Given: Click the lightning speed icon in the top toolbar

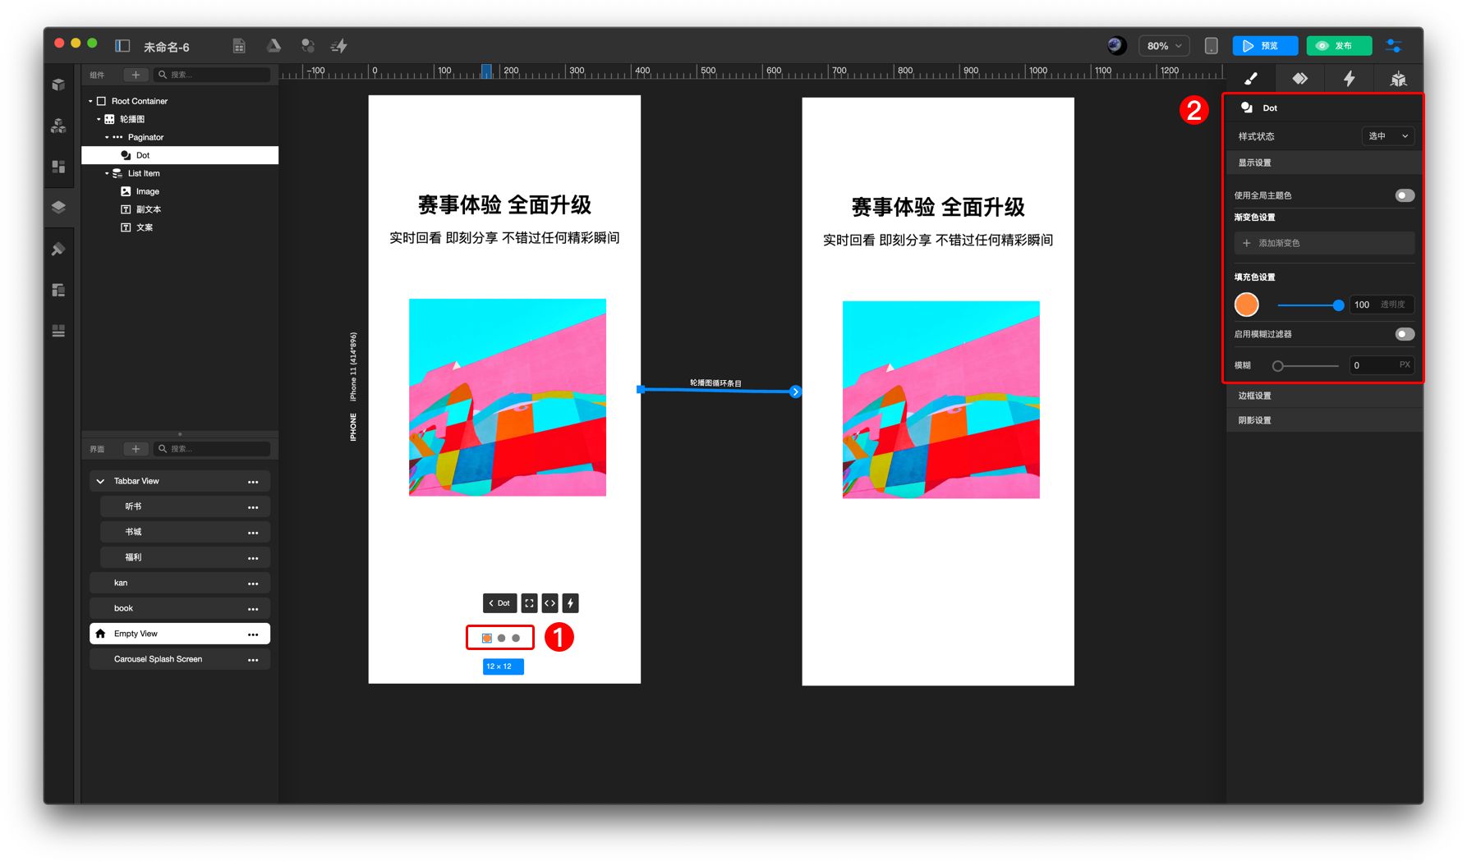Looking at the screenshot, I should click(338, 46).
